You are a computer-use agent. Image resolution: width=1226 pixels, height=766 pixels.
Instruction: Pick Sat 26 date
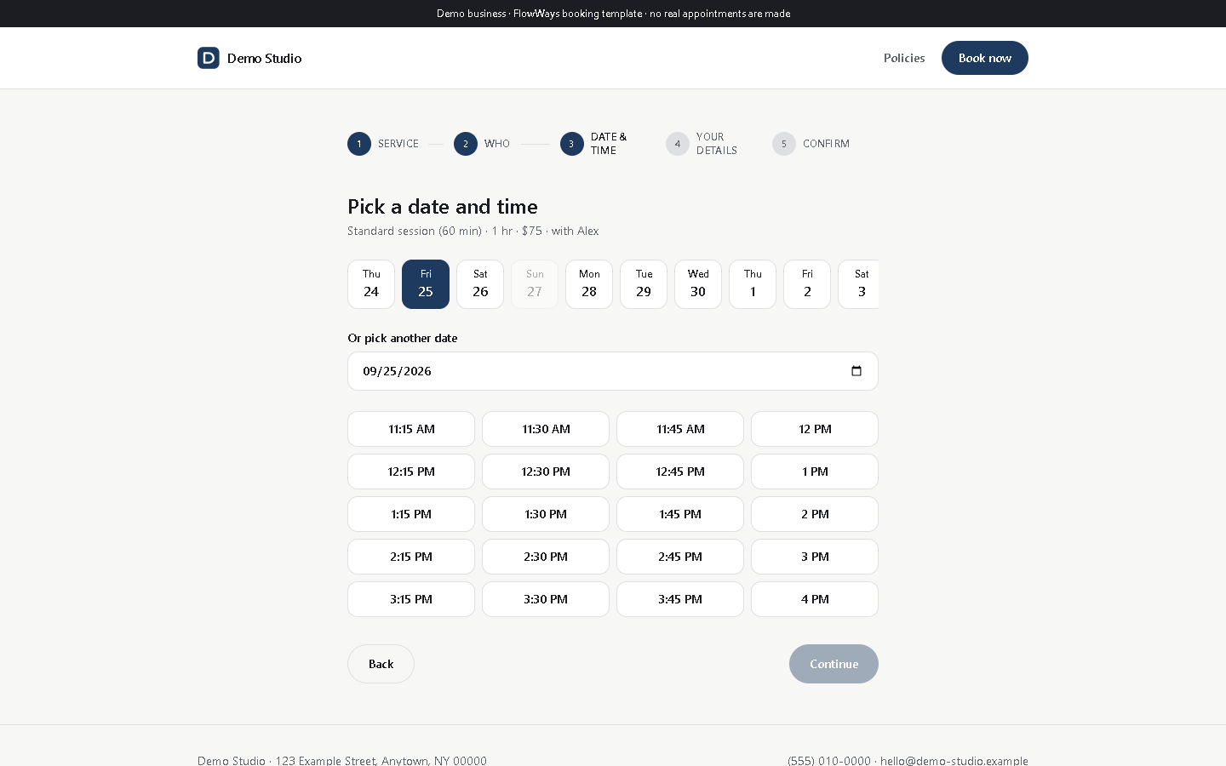(x=480, y=284)
